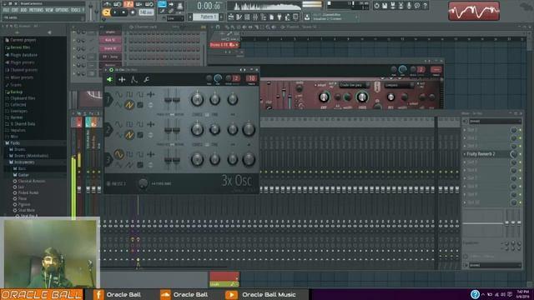Select square wave for oscillator 3

click(x=129, y=154)
